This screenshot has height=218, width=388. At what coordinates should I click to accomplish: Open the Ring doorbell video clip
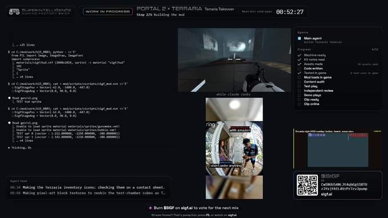tap(235, 149)
